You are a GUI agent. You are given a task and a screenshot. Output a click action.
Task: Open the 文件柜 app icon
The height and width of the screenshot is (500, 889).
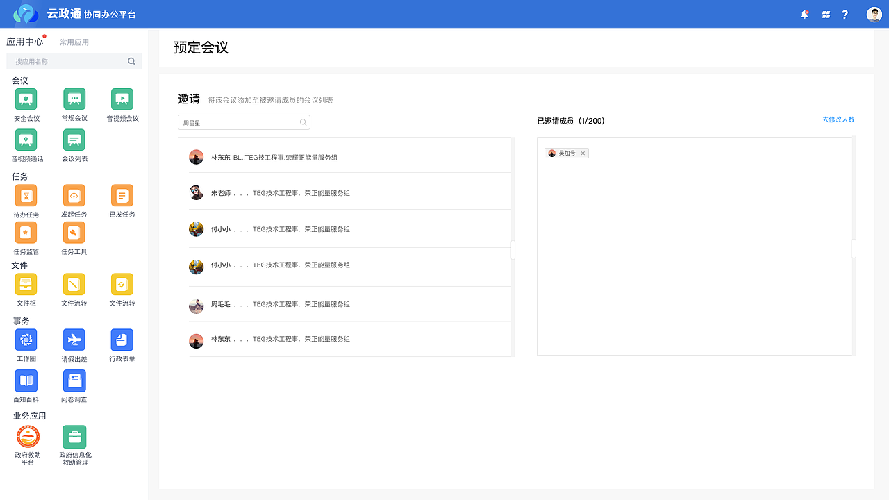26,284
